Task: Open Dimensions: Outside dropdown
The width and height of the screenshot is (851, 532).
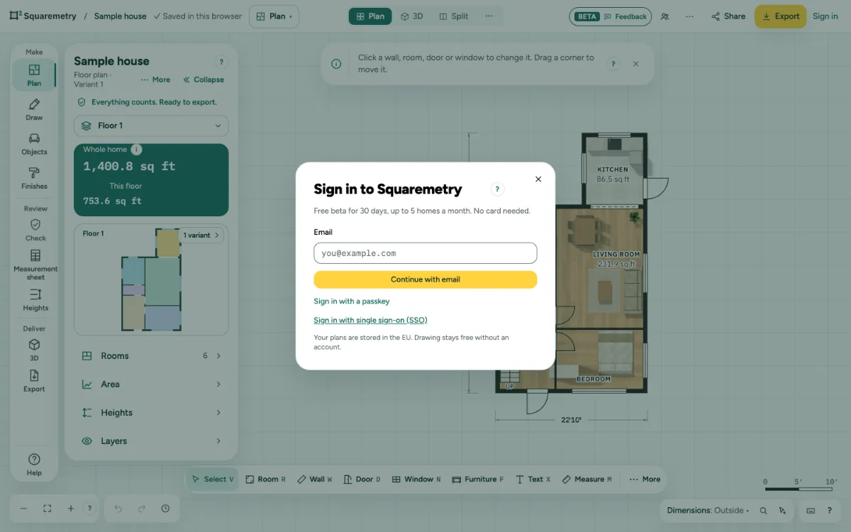Action: [708, 511]
